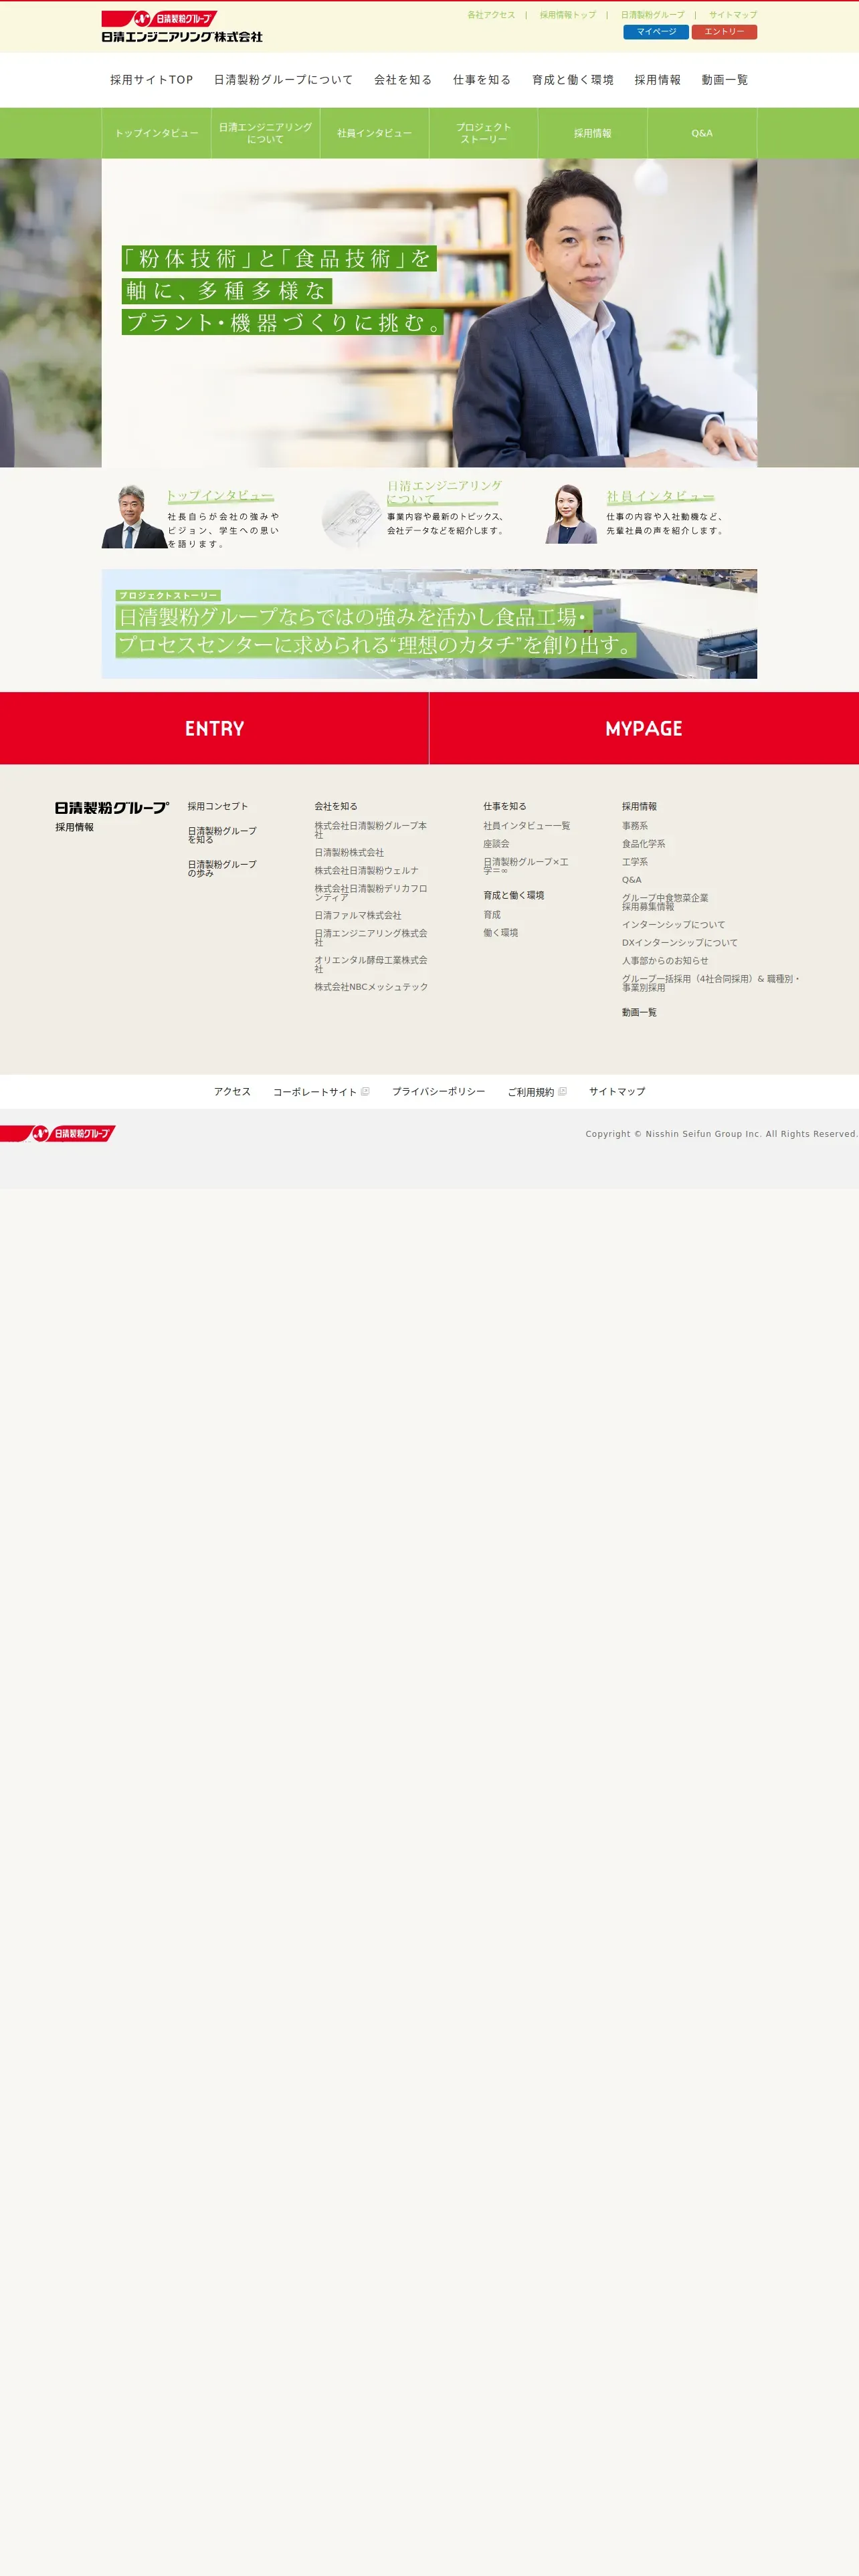This screenshot has height=2576, width=859.
Task: Click external-link icon beside コーポレートサイト
Action: pyautogui.click(x=365, y=1091)
